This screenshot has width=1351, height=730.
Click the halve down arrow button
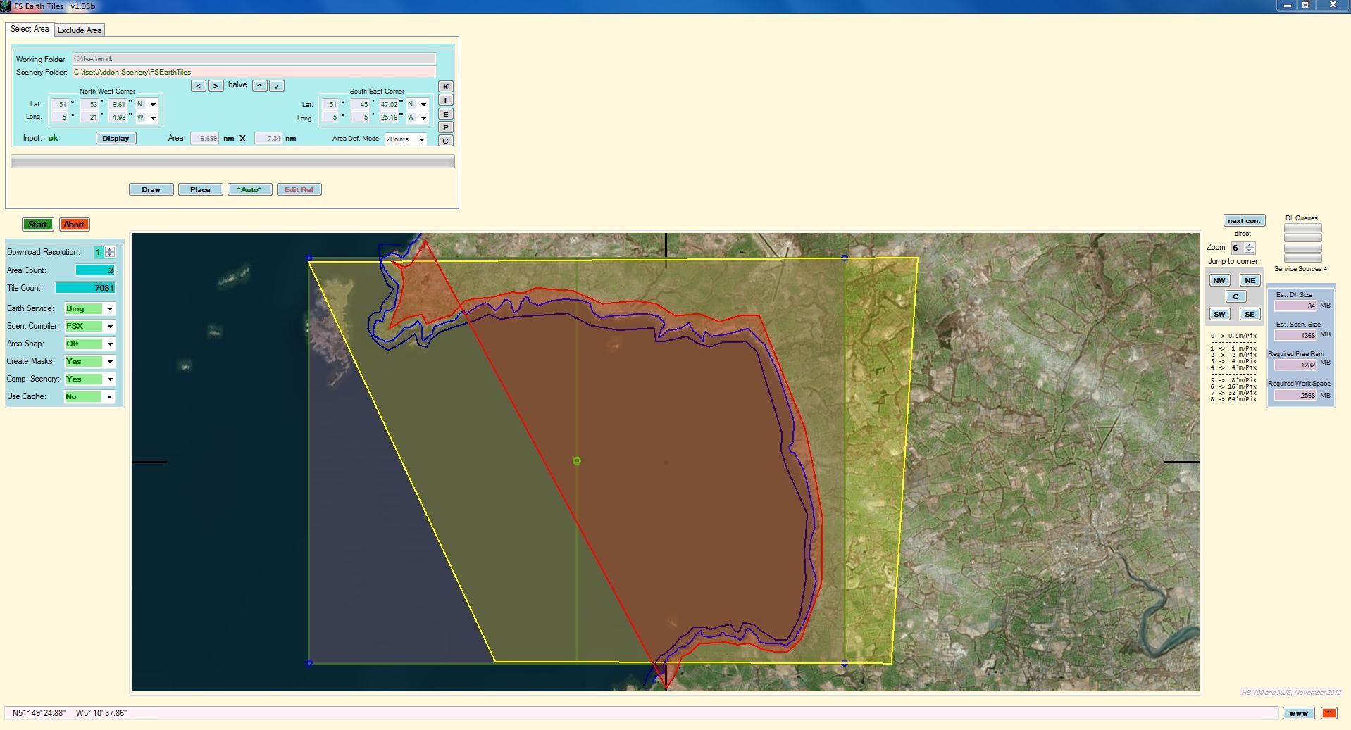[276, 86]
